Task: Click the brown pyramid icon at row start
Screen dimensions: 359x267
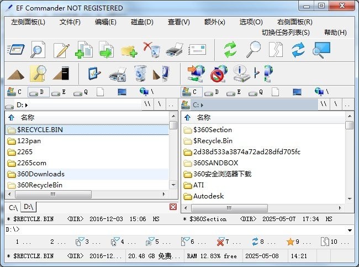Action: [x=16, y=75]
